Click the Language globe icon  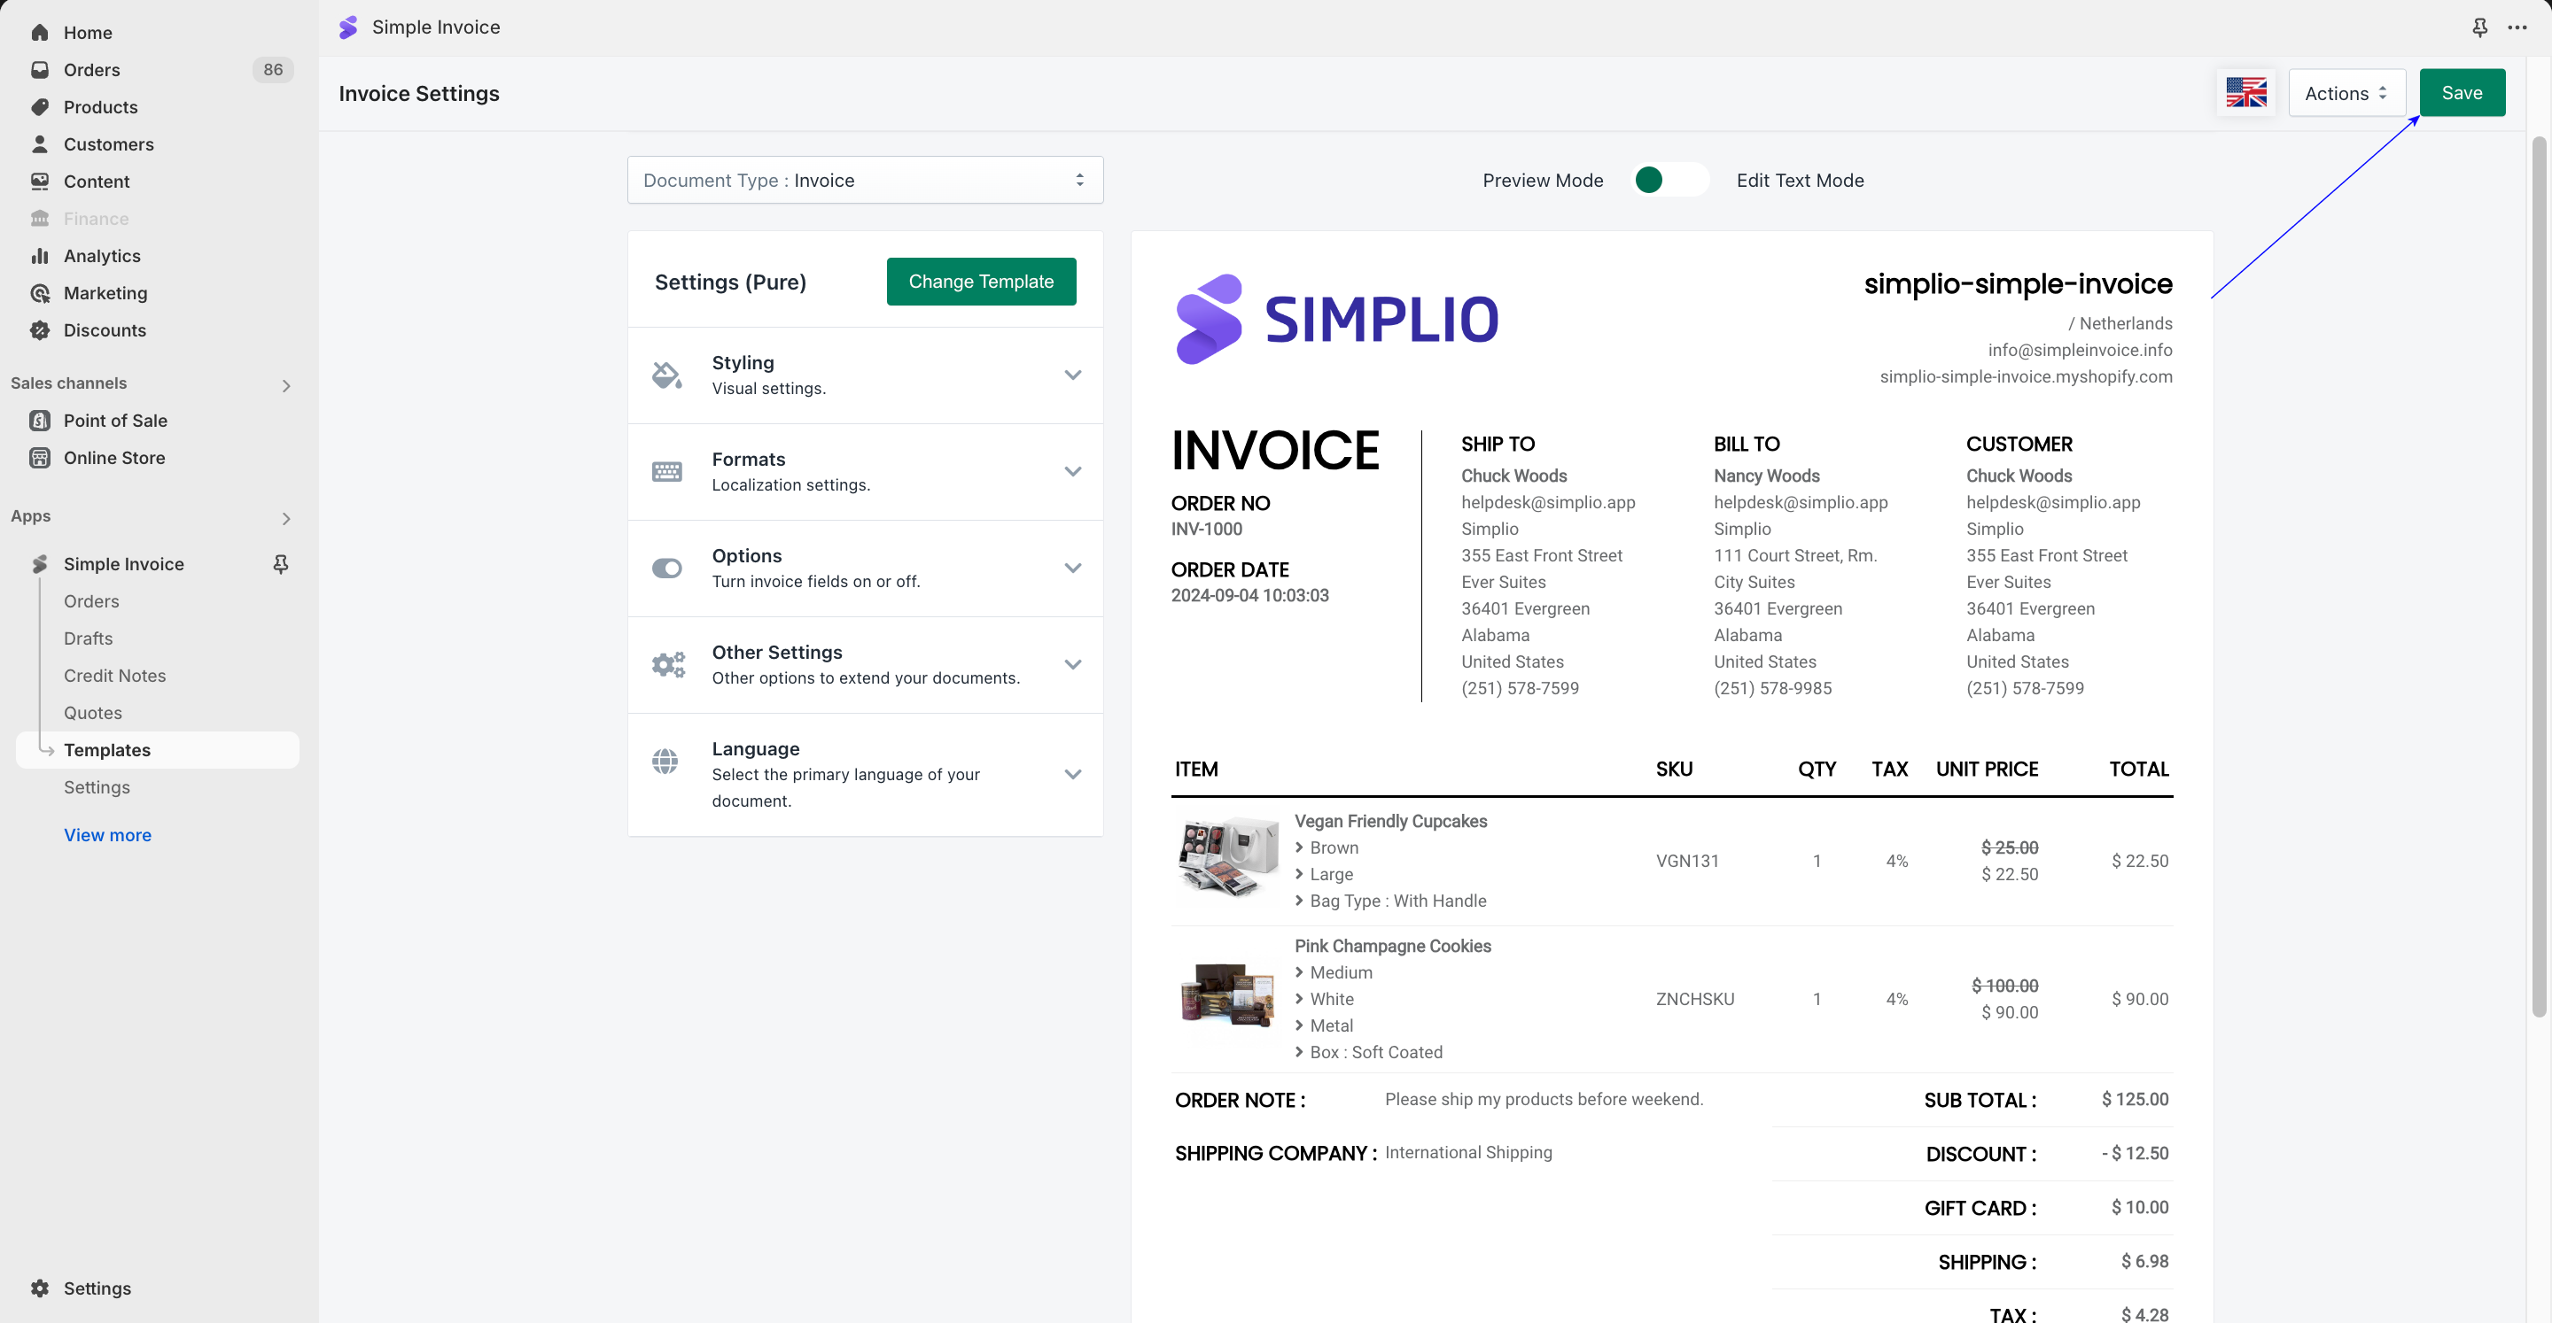click(665, 762)
